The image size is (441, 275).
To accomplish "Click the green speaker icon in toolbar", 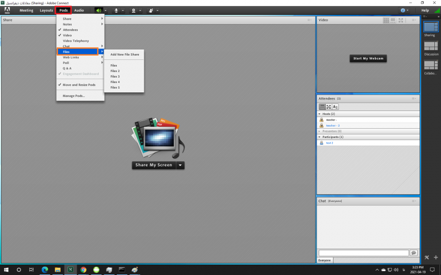I will (x=98, y=10).
